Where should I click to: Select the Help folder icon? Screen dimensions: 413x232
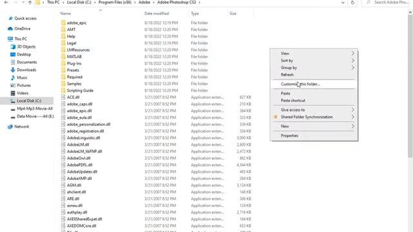pyautogui.click(x=63, y=36)
